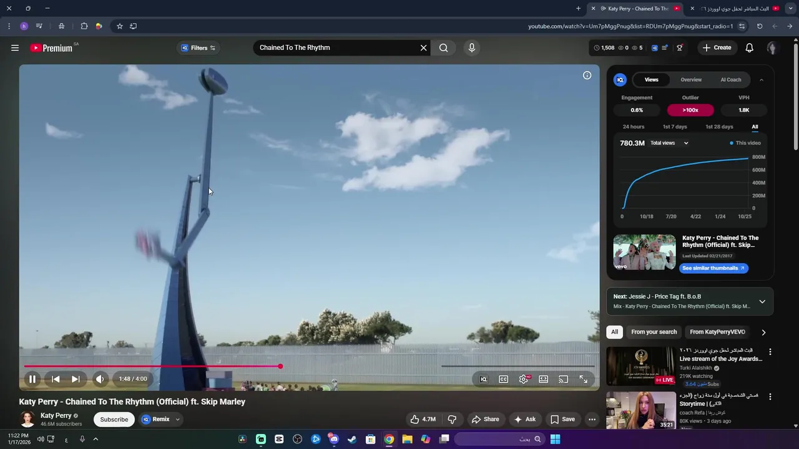Start voice search with microphone
799x449 pixels.
472,47
